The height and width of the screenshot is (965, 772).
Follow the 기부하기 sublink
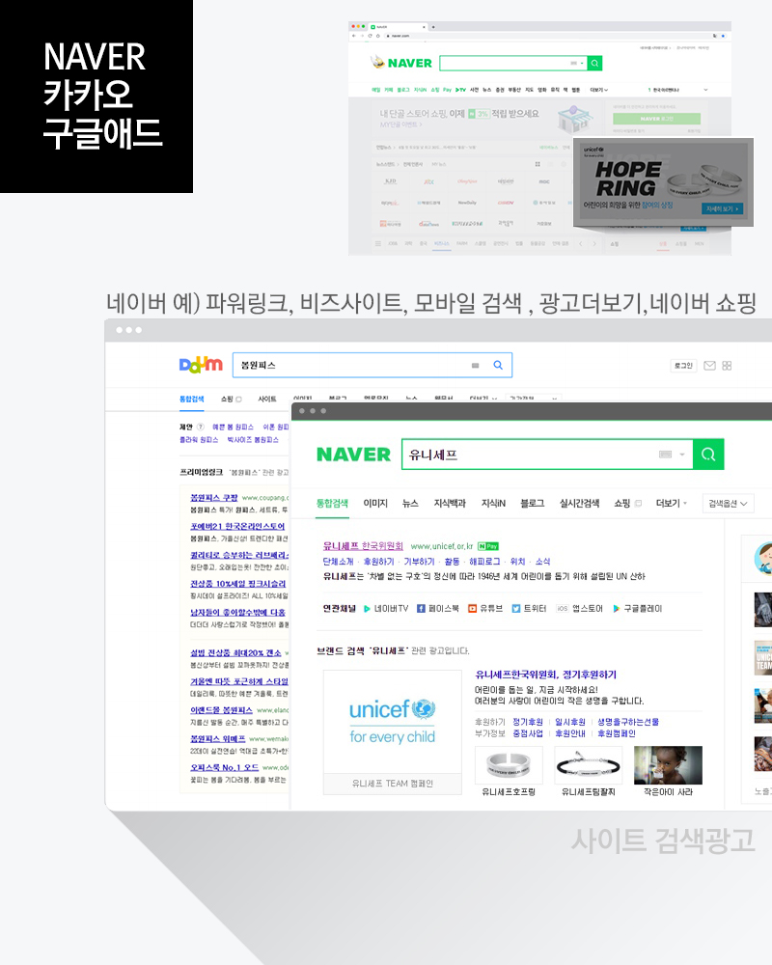tap(419, 562)
